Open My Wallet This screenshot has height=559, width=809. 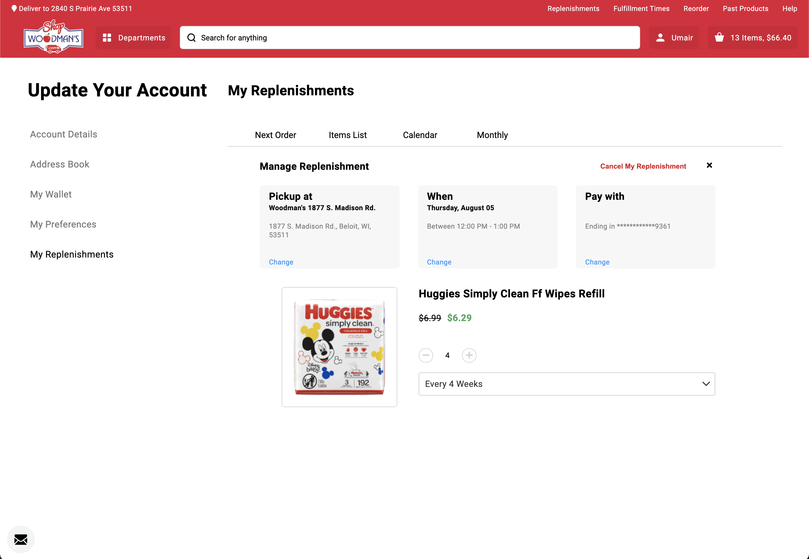pos(51,194)
